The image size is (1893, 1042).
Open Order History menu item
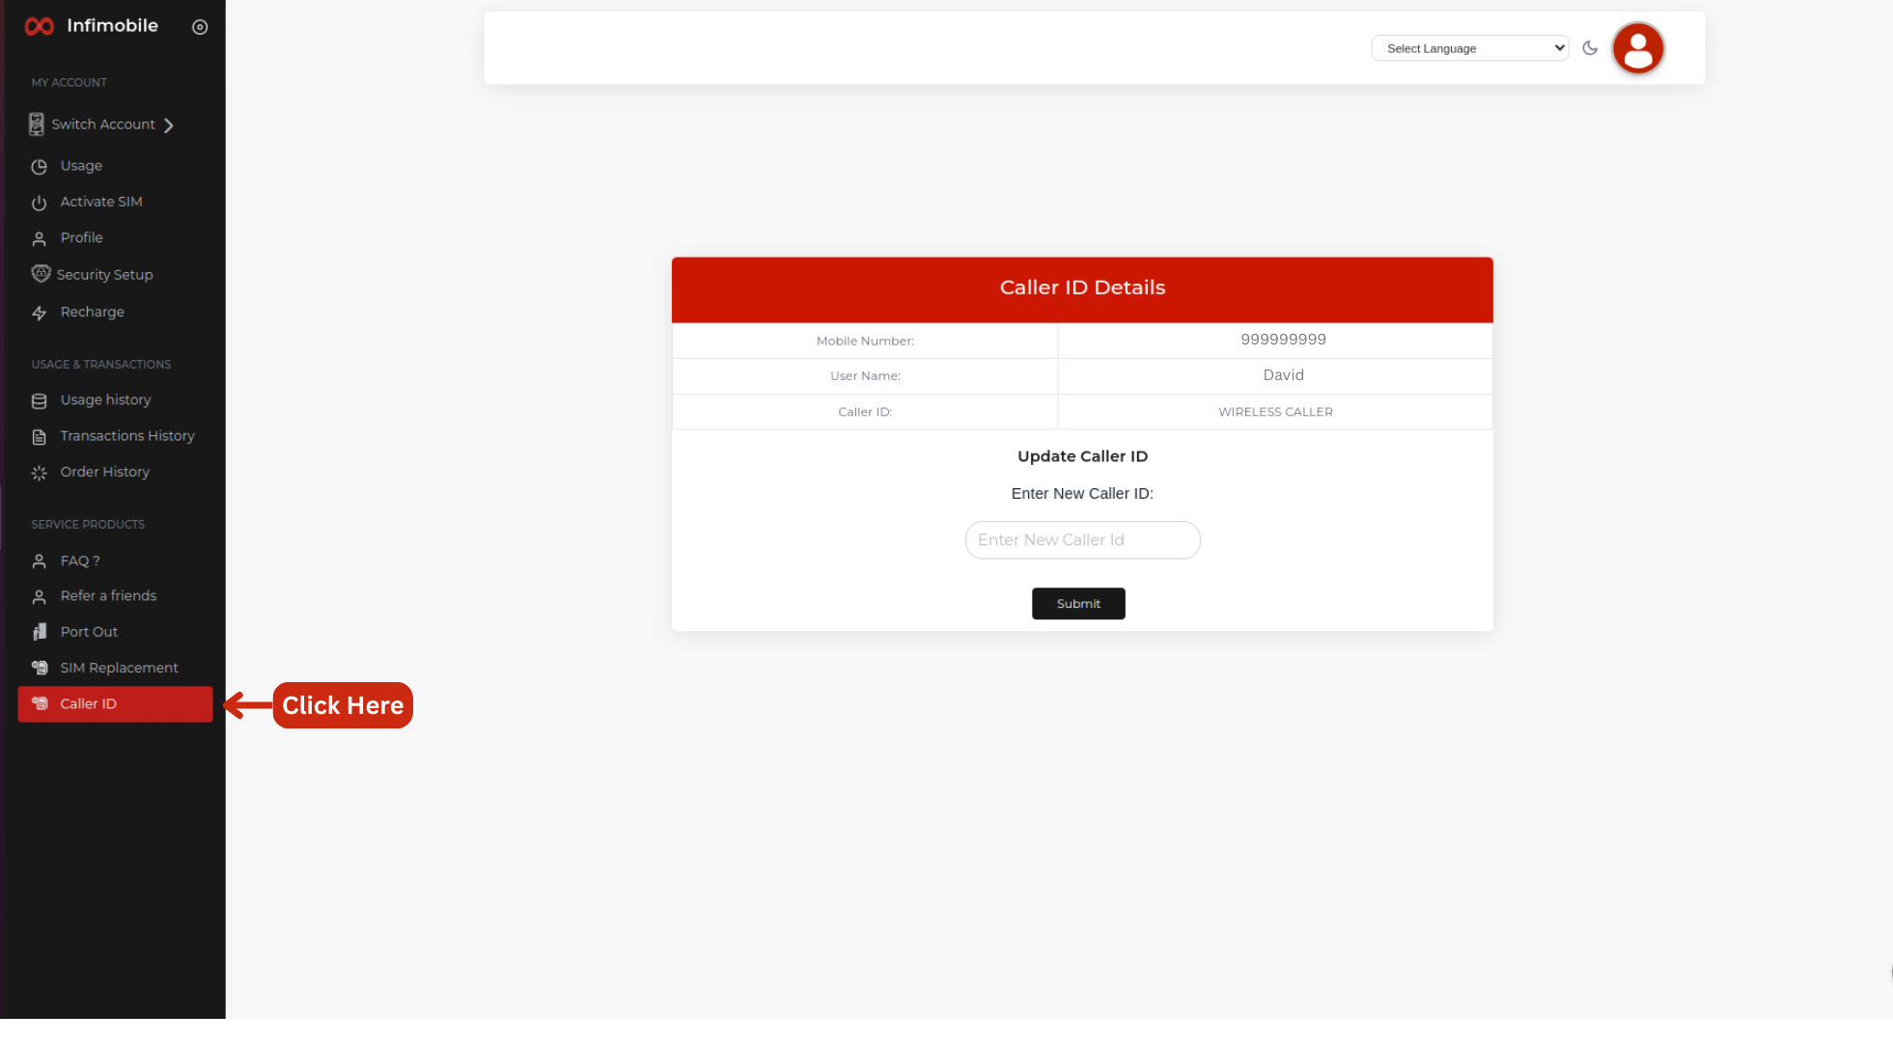pos(104,472)
